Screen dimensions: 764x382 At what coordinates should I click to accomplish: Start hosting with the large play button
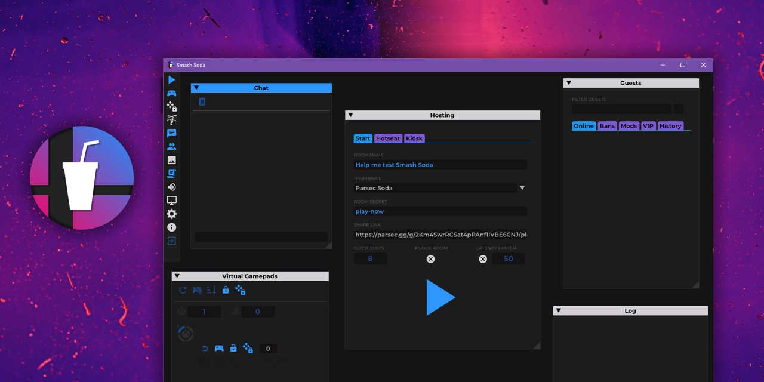click(441, 297)
